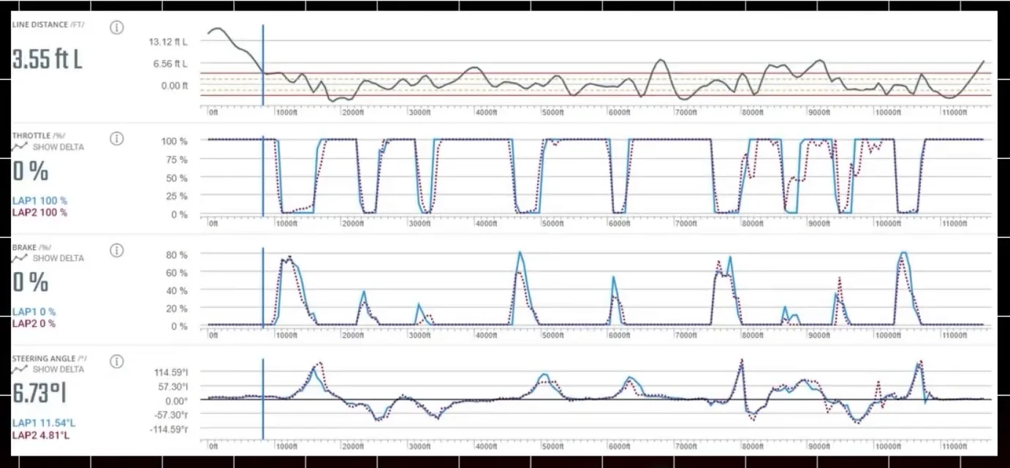This screenshot has width=1010, height=468.
Task: Click the 6.56 ft L axis label
Action: point(170,64)
